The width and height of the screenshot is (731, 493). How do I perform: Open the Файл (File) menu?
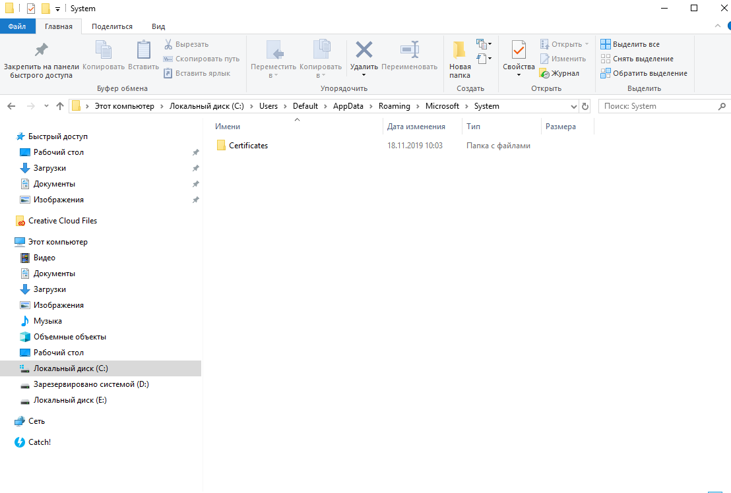(17, 26)
